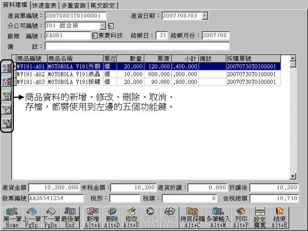Click 結束 Alt+E exit button

(x=279, y=218)
